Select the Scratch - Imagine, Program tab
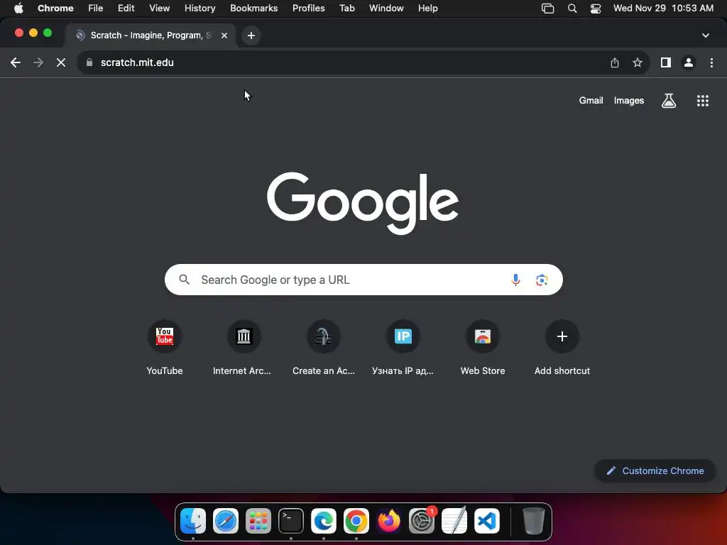727x545 pixels. [151, 35]
